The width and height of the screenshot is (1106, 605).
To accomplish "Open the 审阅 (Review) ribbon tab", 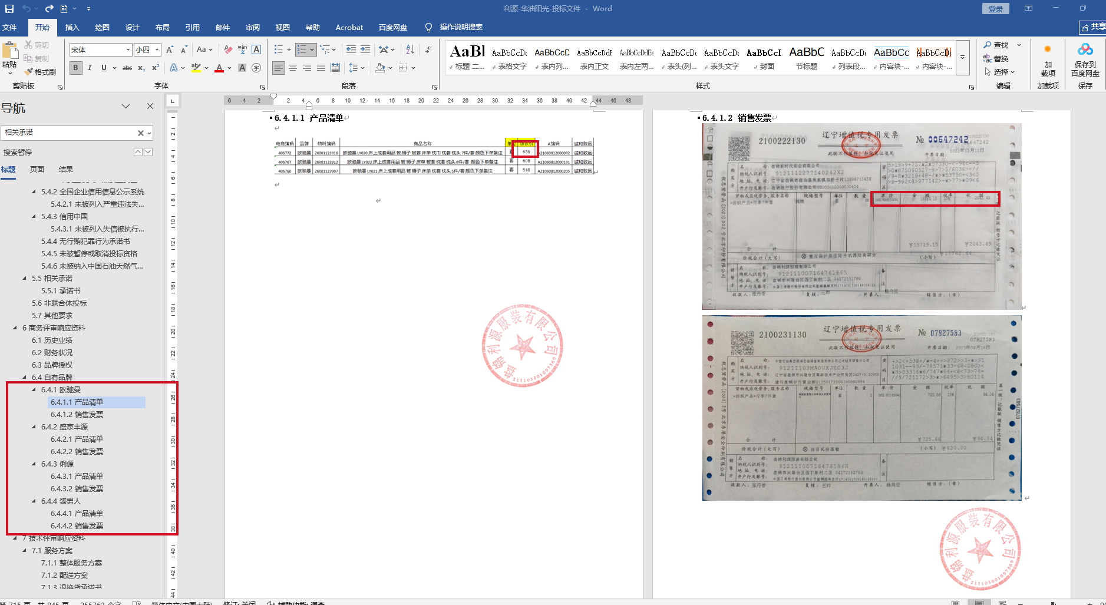I will tap(253, 28).
